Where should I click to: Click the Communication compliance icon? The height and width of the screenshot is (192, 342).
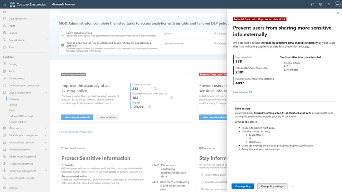(4, 85)
